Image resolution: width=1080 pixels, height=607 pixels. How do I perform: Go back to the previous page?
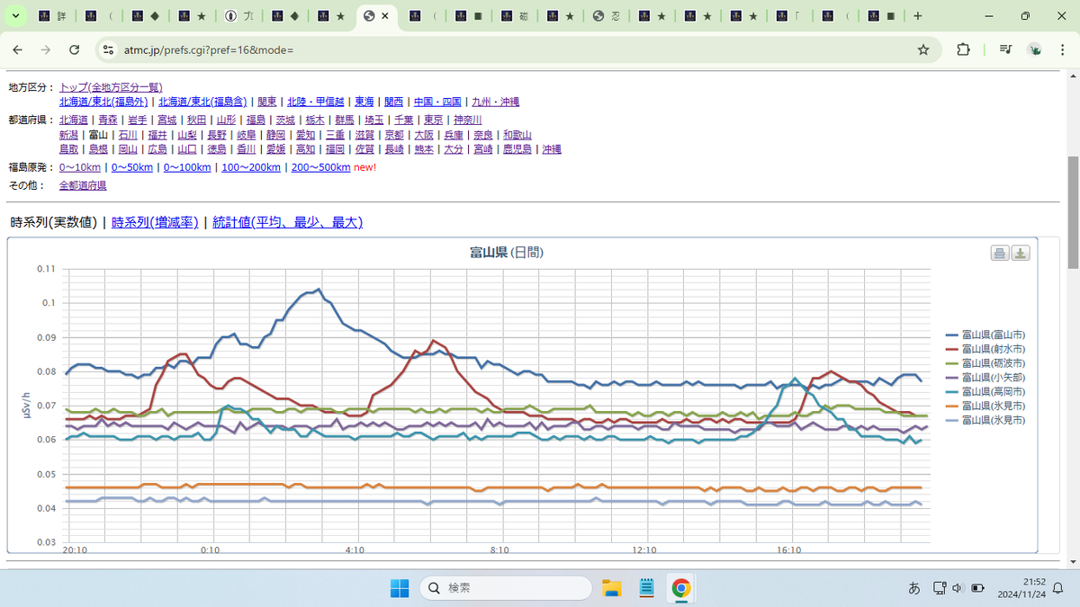tap(17, 49)
